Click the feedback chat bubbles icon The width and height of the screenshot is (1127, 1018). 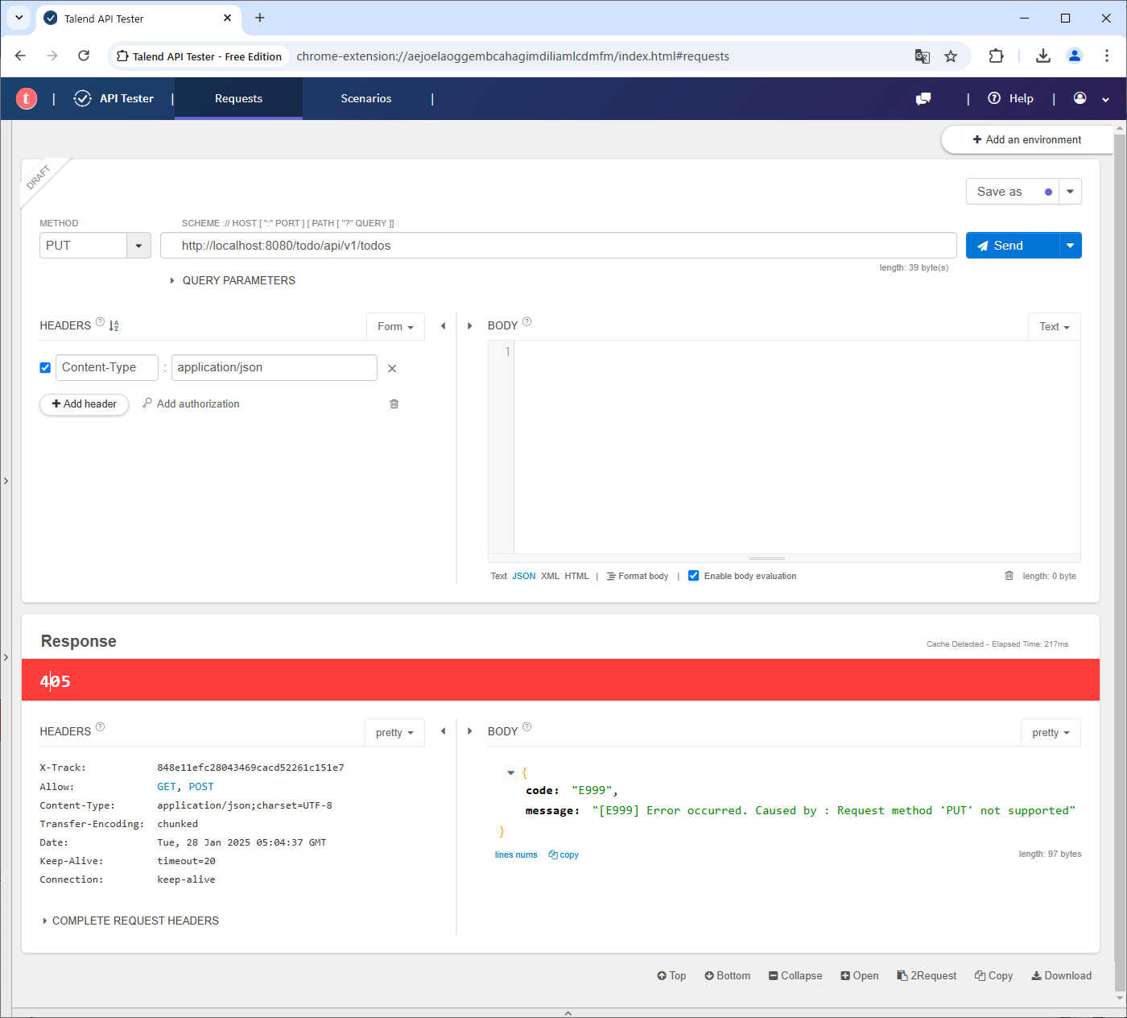(923, 98)
